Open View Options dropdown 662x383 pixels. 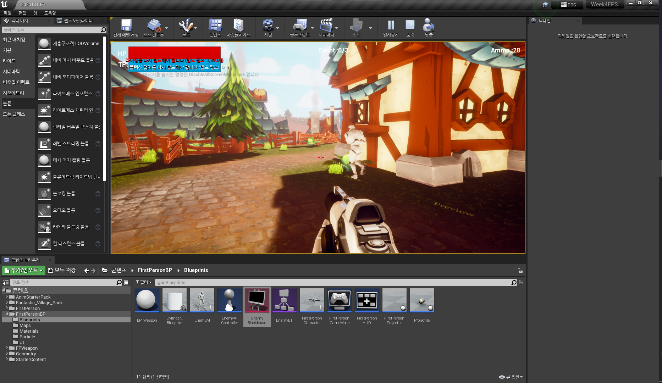[x=511, y=377]
